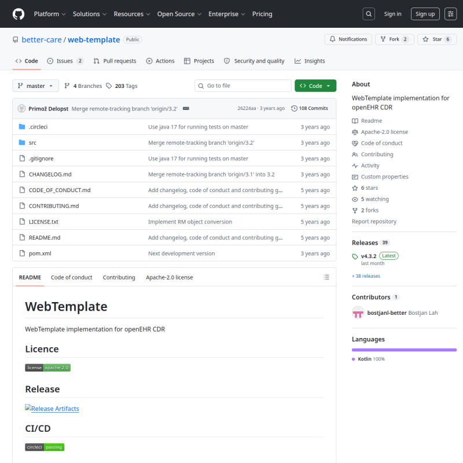463x463 pixels.
Task: Expand commit message ellipsis button
Action: click(186, 108)
